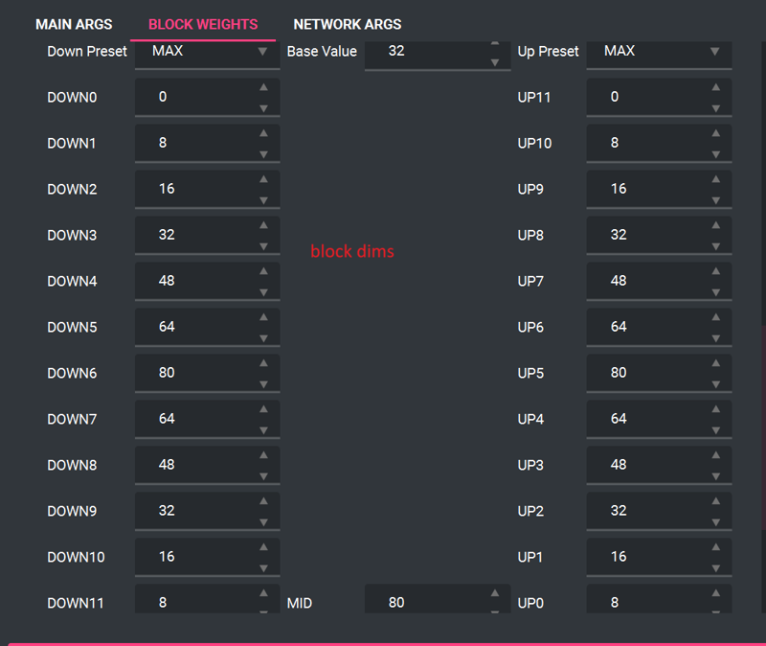Decrease Base Value with down arrow
766x646 pixels.
coord(495,62)
